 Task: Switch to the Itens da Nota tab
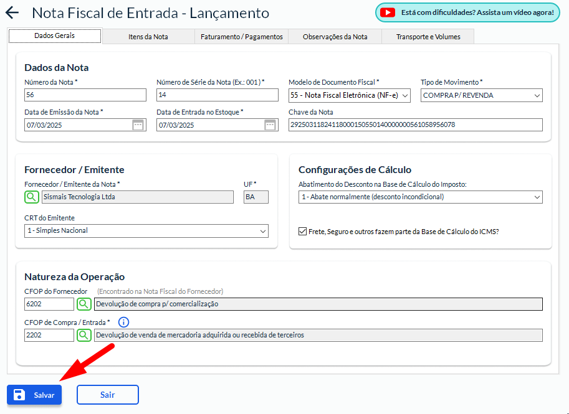148,37
